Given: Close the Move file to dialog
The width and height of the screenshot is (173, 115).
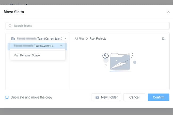Looking at the screenshot, I should pos(168,12).
